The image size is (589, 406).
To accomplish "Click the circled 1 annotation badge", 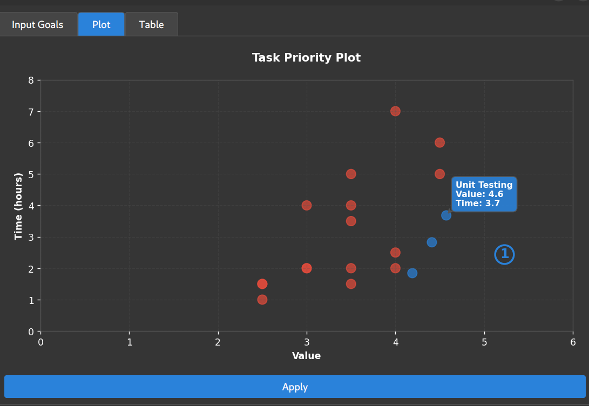I will 504,254.
